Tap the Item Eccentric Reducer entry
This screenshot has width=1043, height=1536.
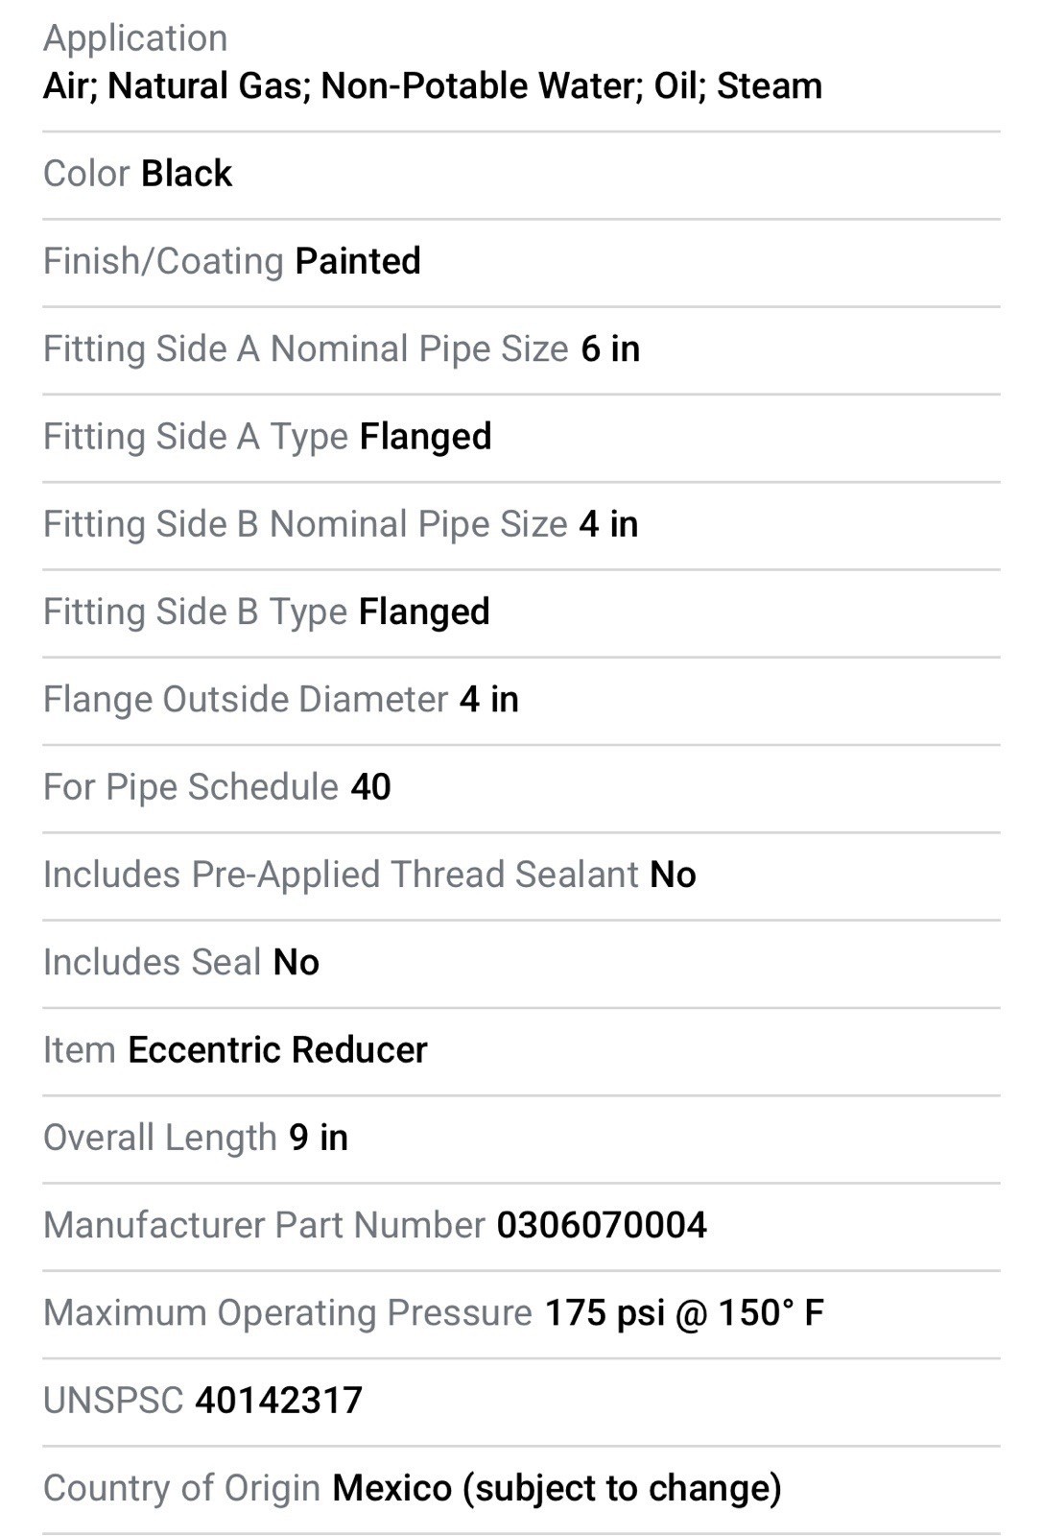coord(521,1051)
